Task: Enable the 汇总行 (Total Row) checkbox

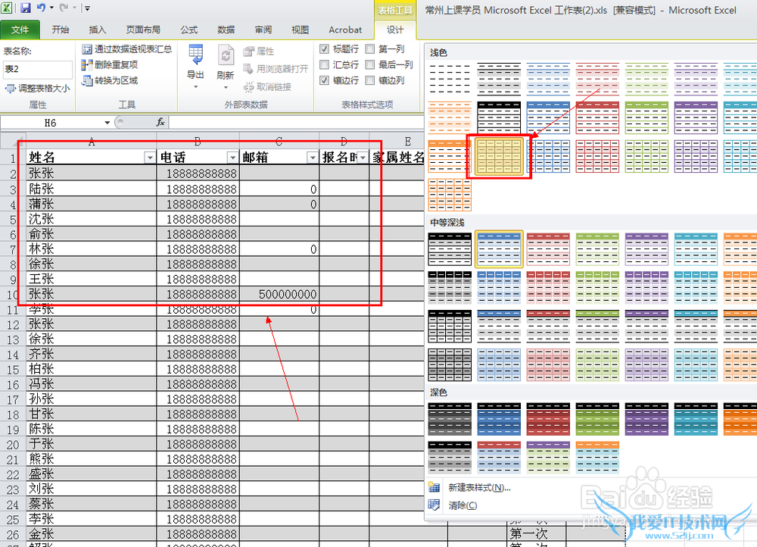Action: click(x=325, y=65)
